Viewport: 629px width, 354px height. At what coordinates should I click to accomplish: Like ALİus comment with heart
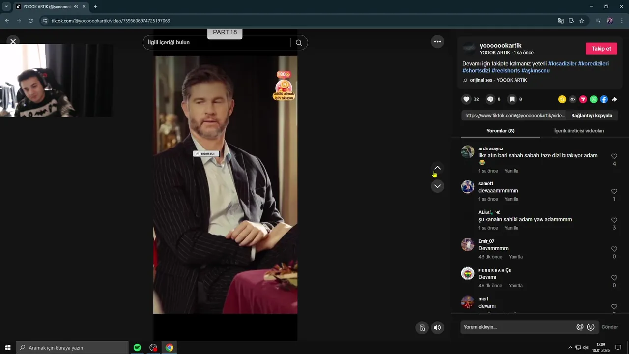click(x=614, y=220)
